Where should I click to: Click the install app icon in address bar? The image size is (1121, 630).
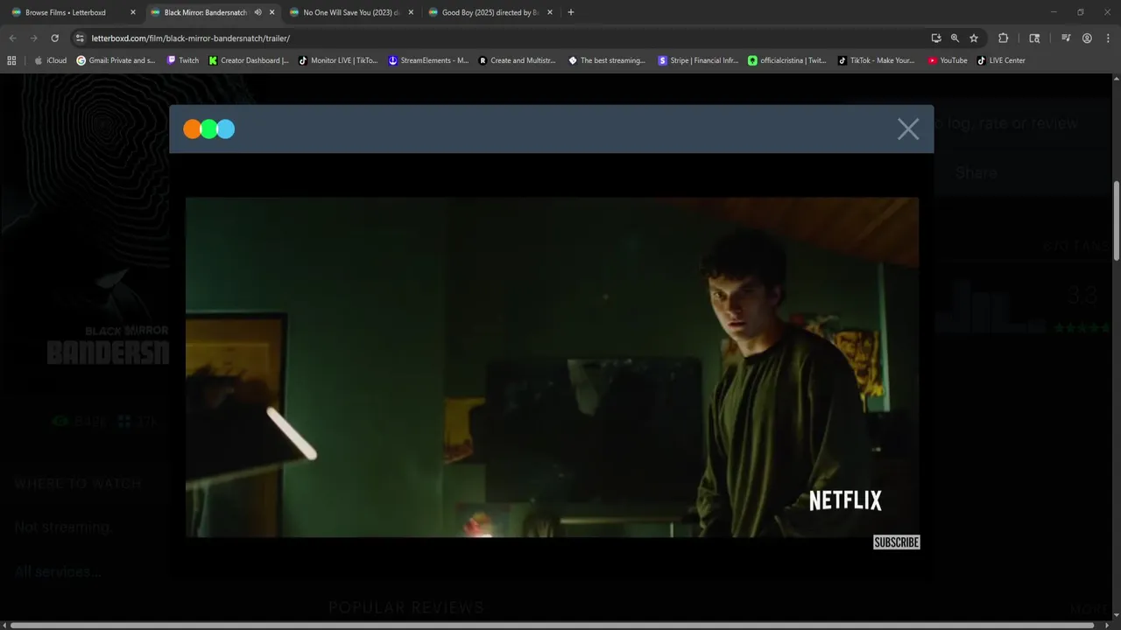pyautogui.click(x=936, y=38)
